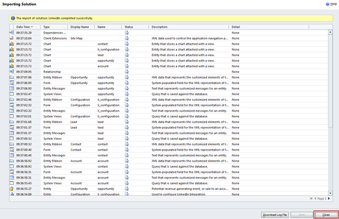339x219 pixels.
Task: Select the chart icon for the contact Chart row
Action: coord(12,44)
